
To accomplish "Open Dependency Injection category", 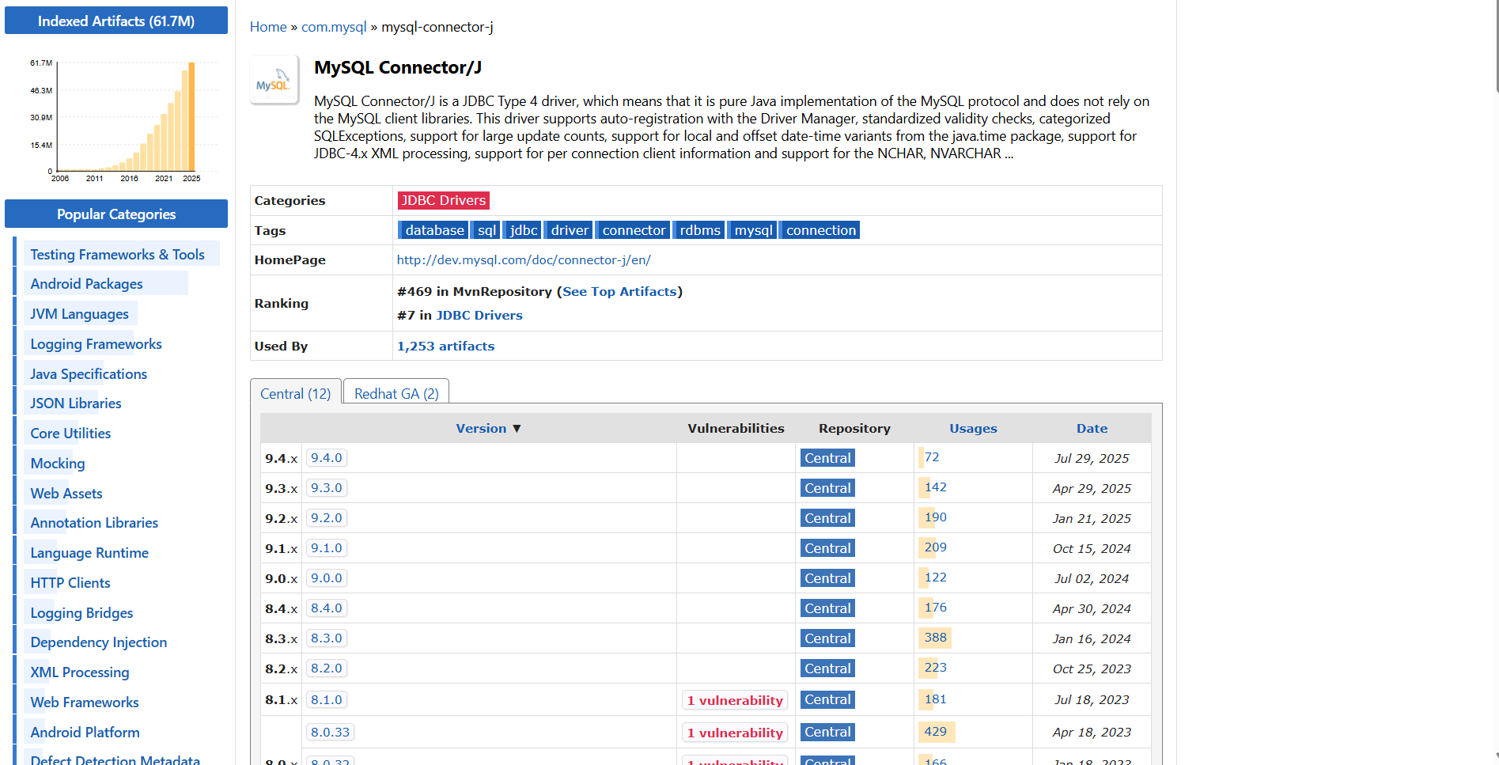I will coord(99,642).
